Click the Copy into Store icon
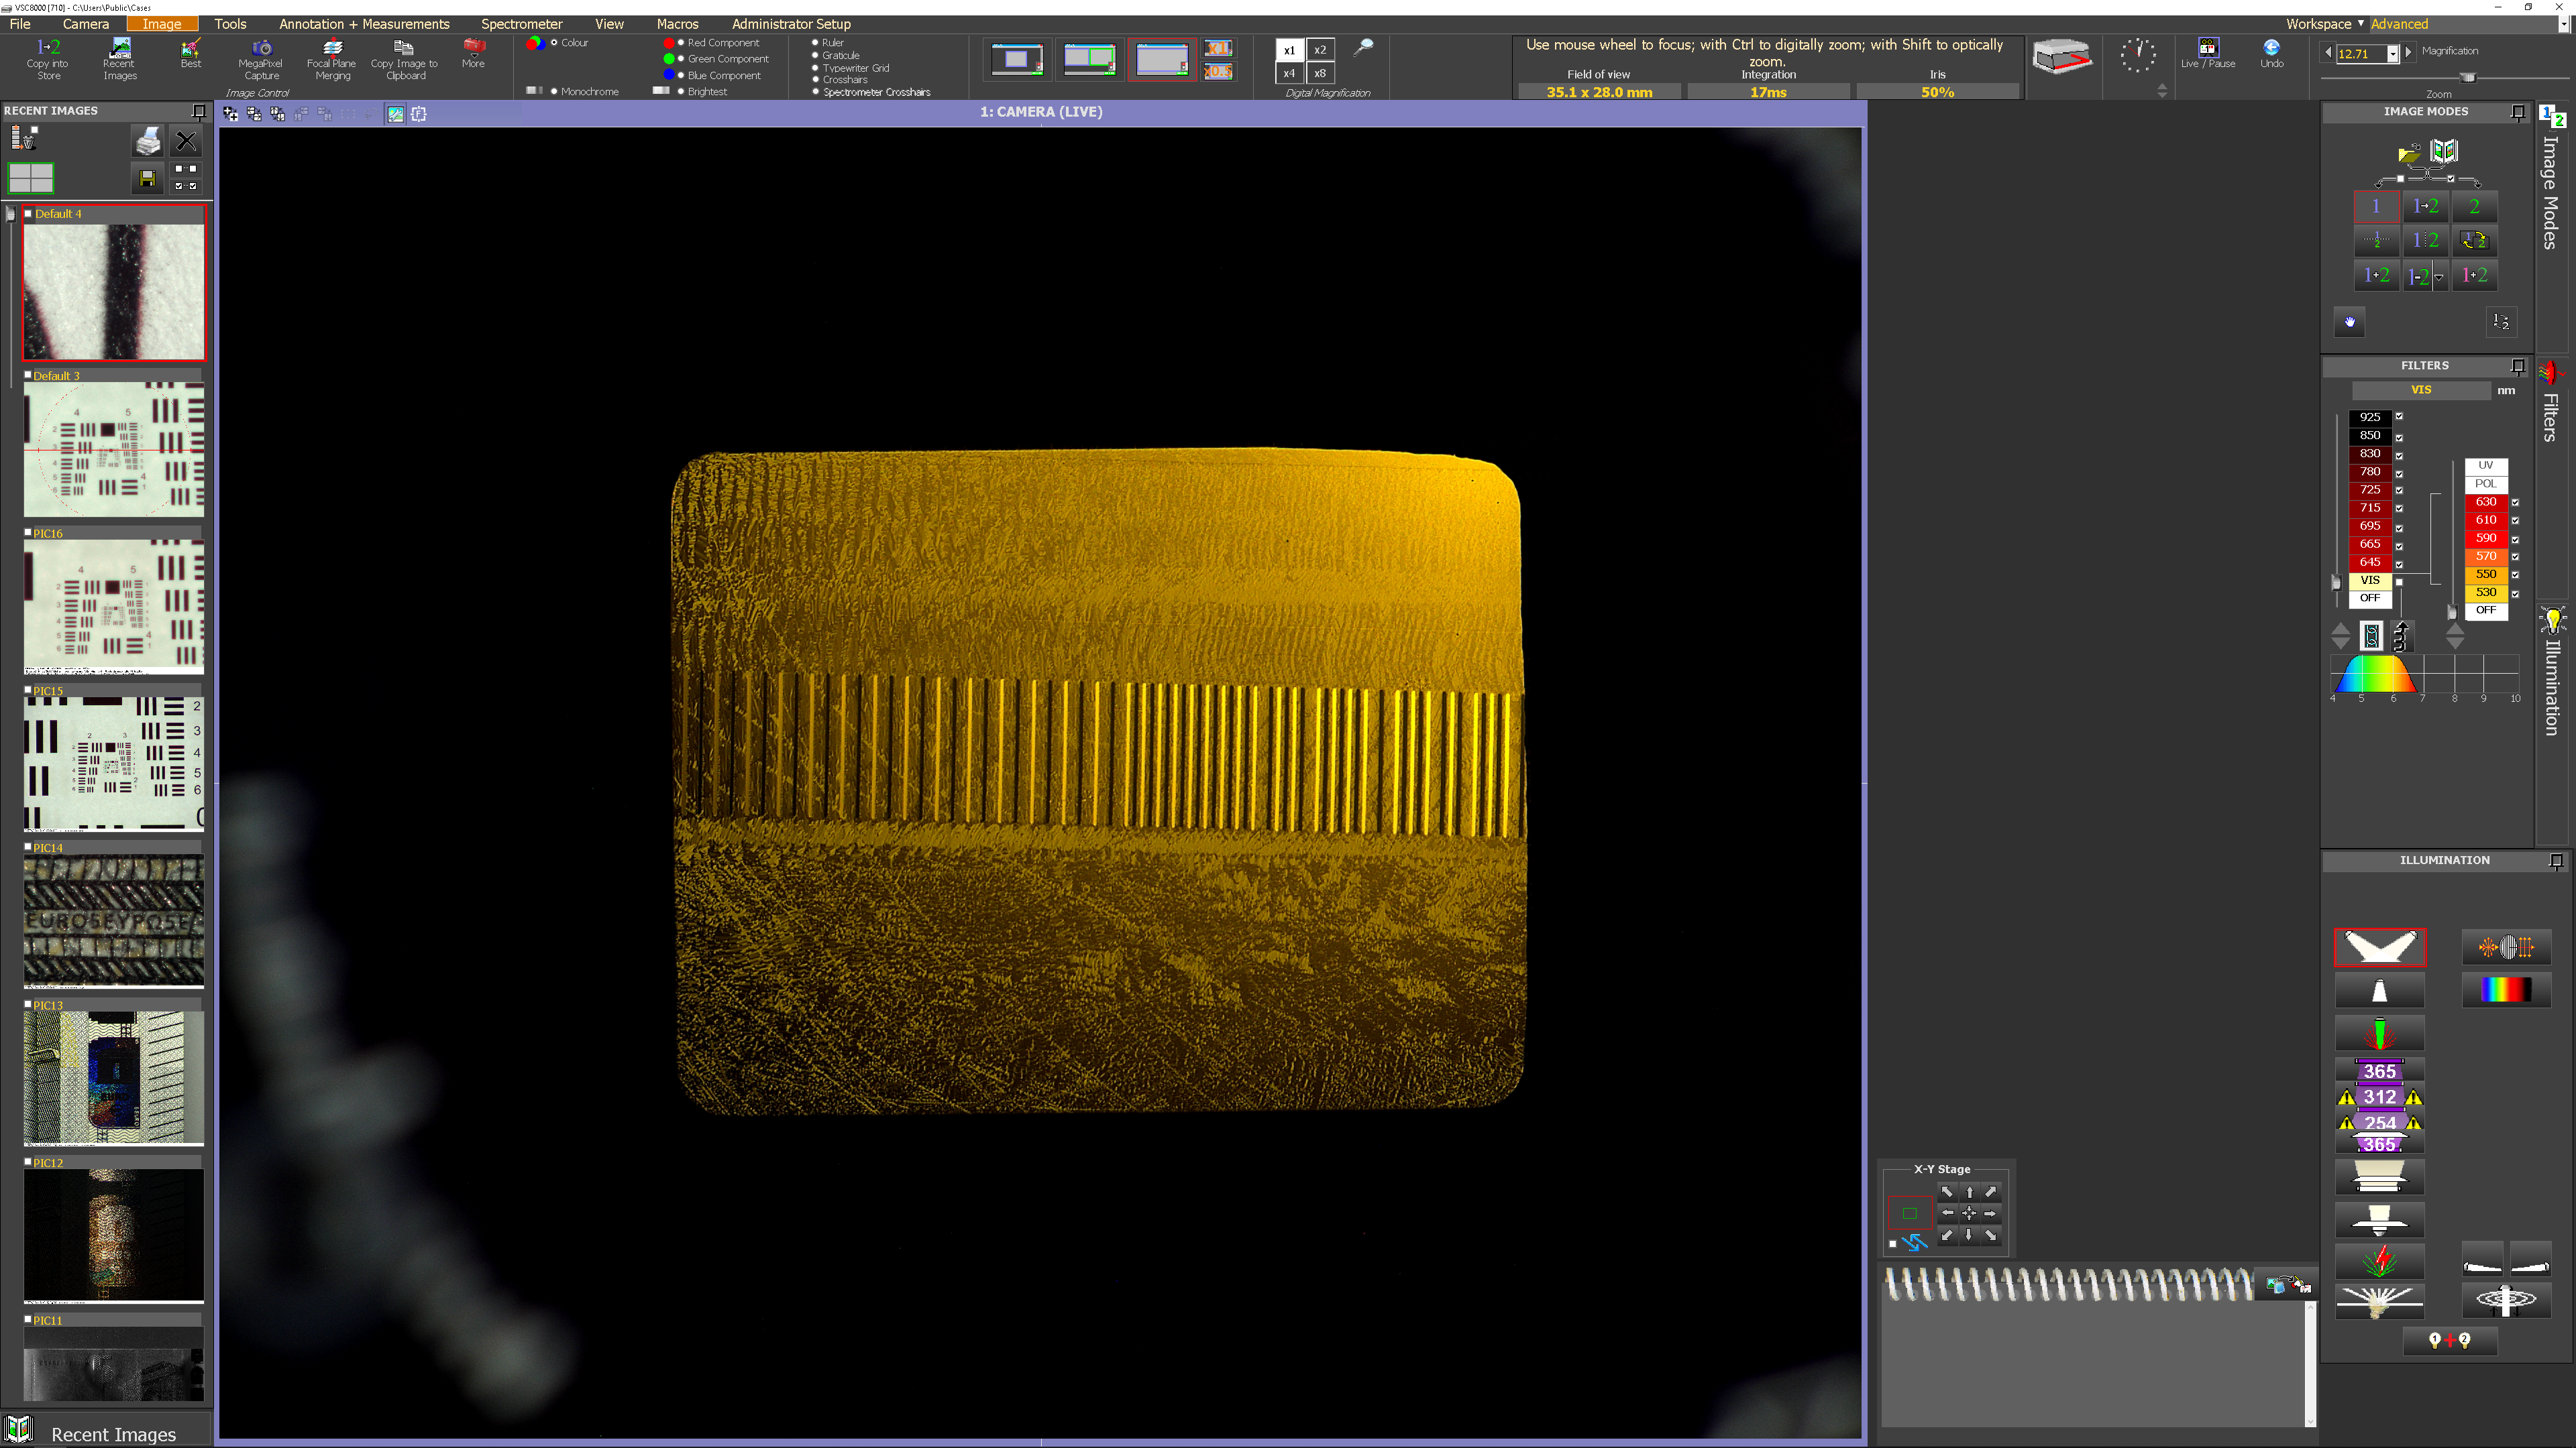The image size is (2576, 1448). point(48,48)
